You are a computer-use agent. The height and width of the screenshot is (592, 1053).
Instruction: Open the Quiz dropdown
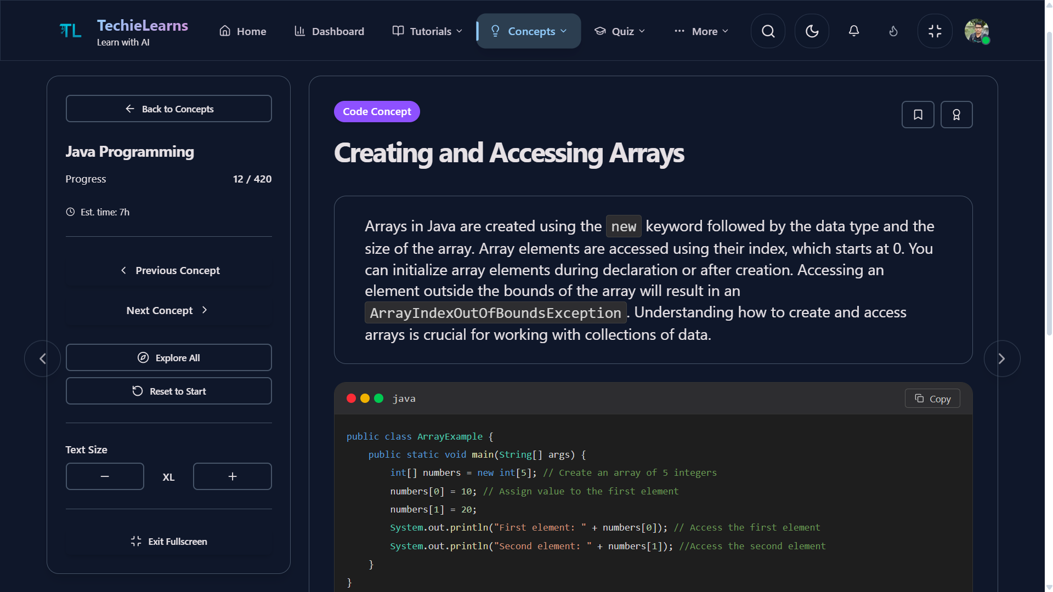[x=619, y=31]
